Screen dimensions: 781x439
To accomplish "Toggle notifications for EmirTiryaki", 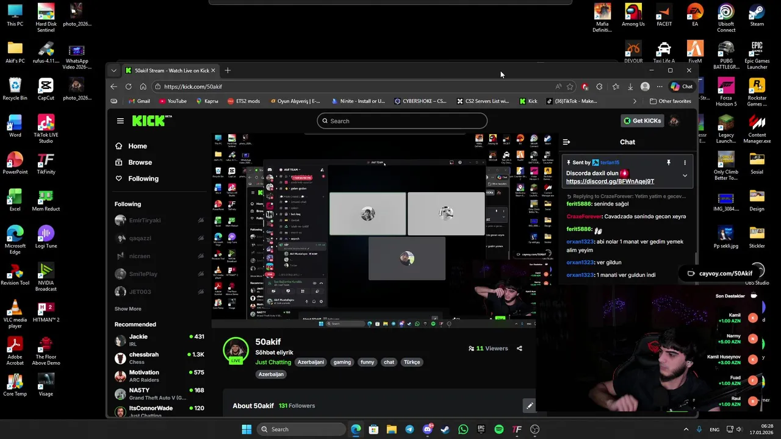I will pos(201,220).
